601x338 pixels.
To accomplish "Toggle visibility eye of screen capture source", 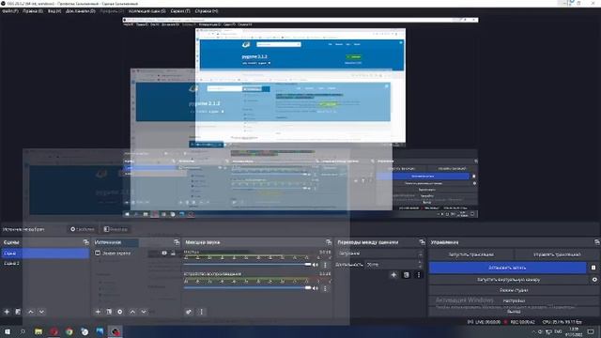I will click(x=164, y=253).
